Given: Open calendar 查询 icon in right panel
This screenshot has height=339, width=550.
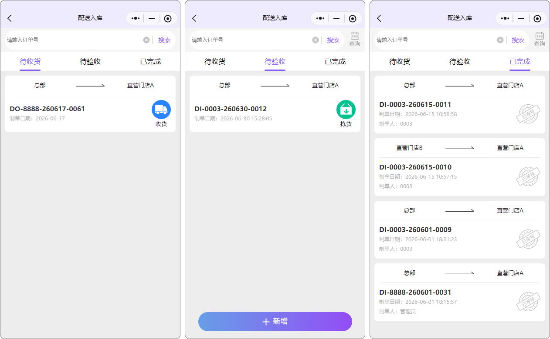Looking at the screenshot, I should pos(540,39).
